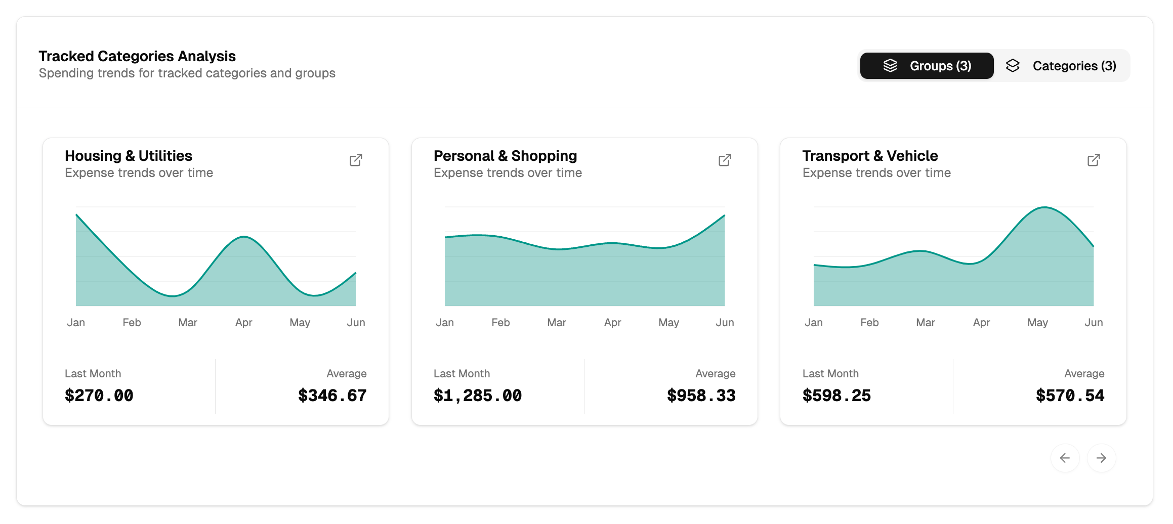Open Transport & Vehicle external link icon

(1093, 160)
